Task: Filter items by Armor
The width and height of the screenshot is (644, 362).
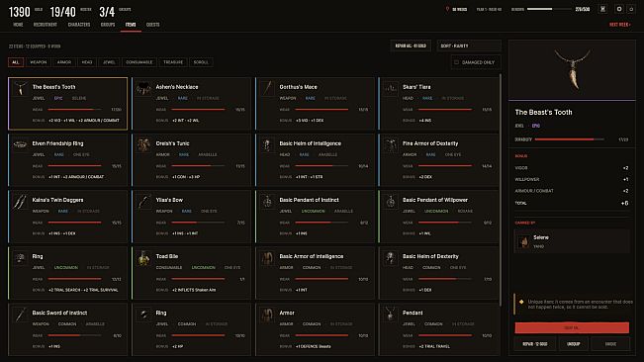Action: (x=64, y=62)
